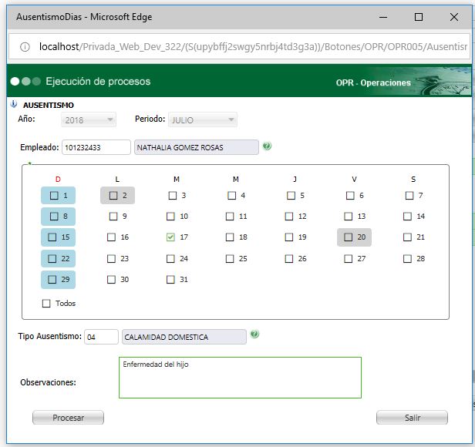Click inside the Observaciones text area
The width and height of the screenshot is (475, 447).
point(240,378)
